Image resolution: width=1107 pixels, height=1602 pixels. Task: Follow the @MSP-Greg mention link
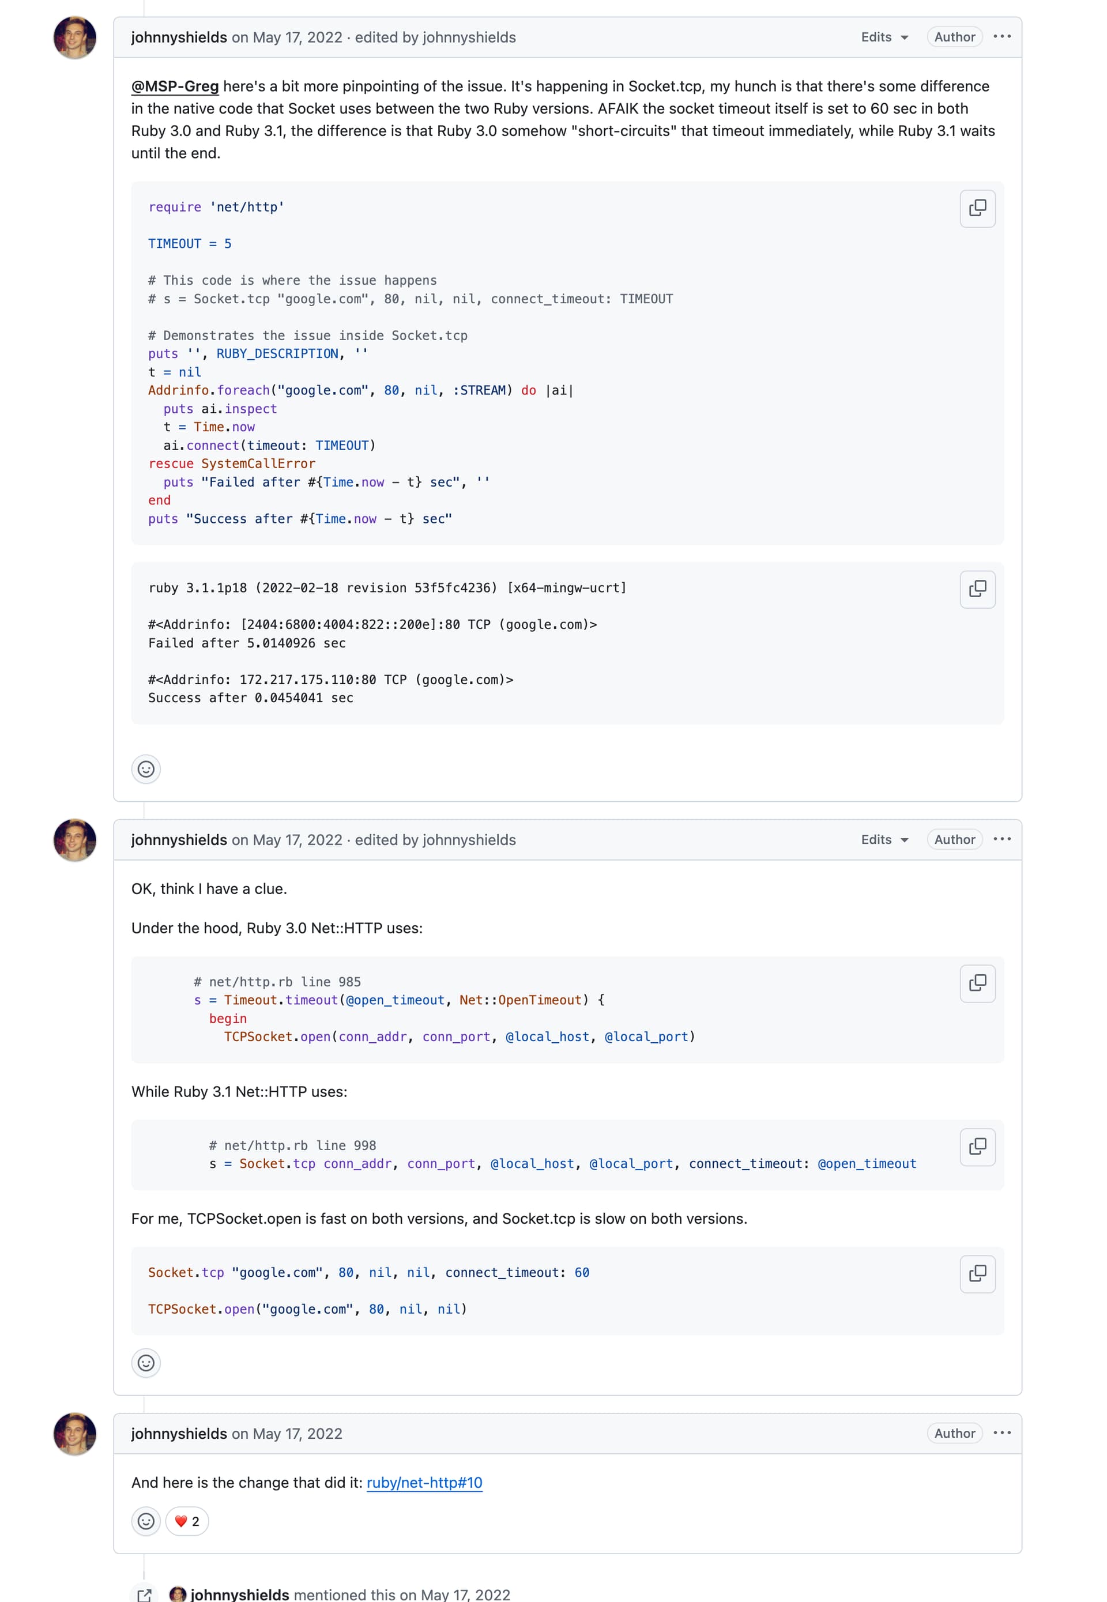pyautogui.click(x=175, y=86)
